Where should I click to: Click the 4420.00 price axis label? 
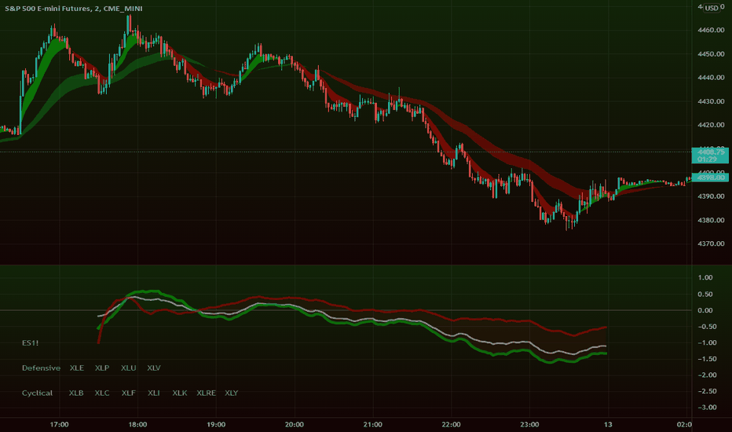pyautogui.click(x=711, y=125)
